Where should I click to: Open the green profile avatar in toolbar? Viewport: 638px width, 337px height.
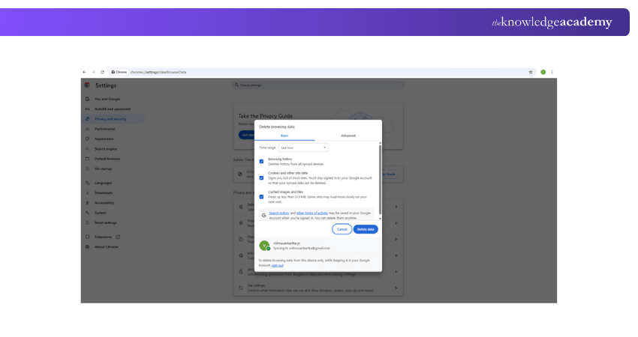[543, 73]
